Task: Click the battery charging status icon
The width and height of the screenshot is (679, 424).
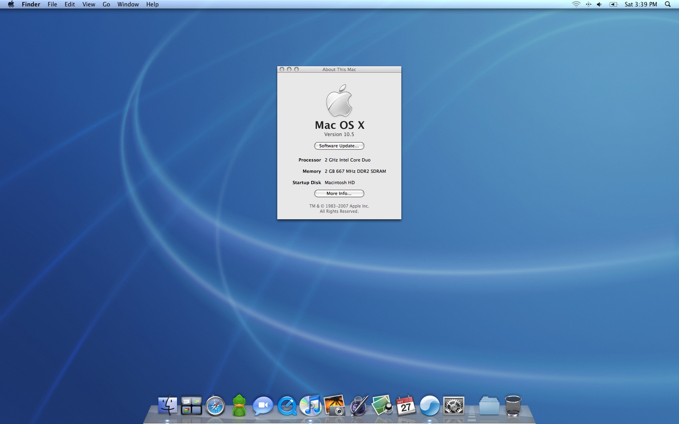Action: pos(614,4)
